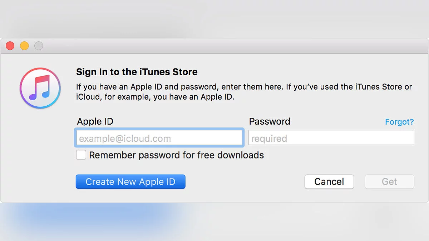Click the empty dialog title bar area
This screenshot has width=429, height=241.
pos(214,46)
